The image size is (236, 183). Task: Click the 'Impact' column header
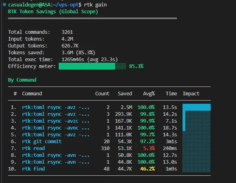[191, 94]
